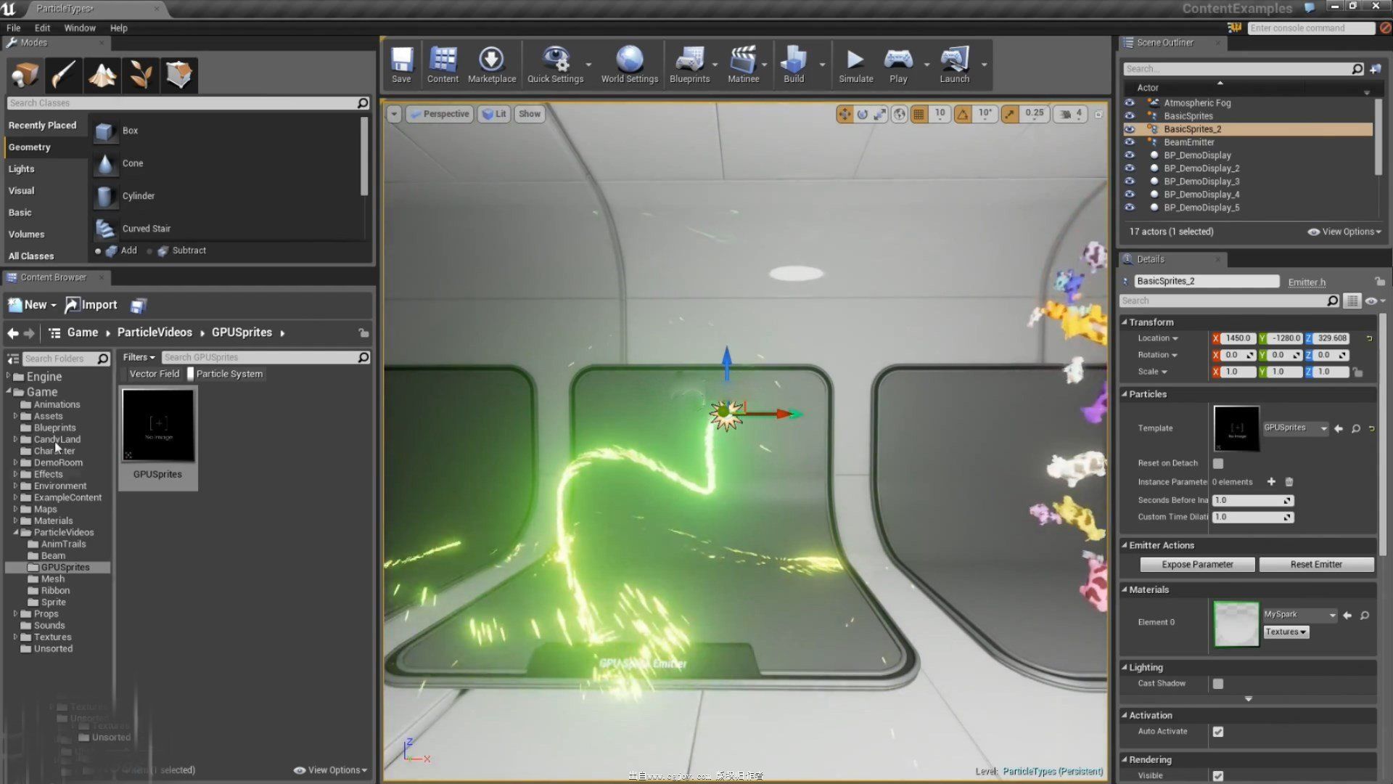Click the Show button in the viewport
Image resolution: width=1393 pixels, height=784 pixels.
[x=530, y=114]
